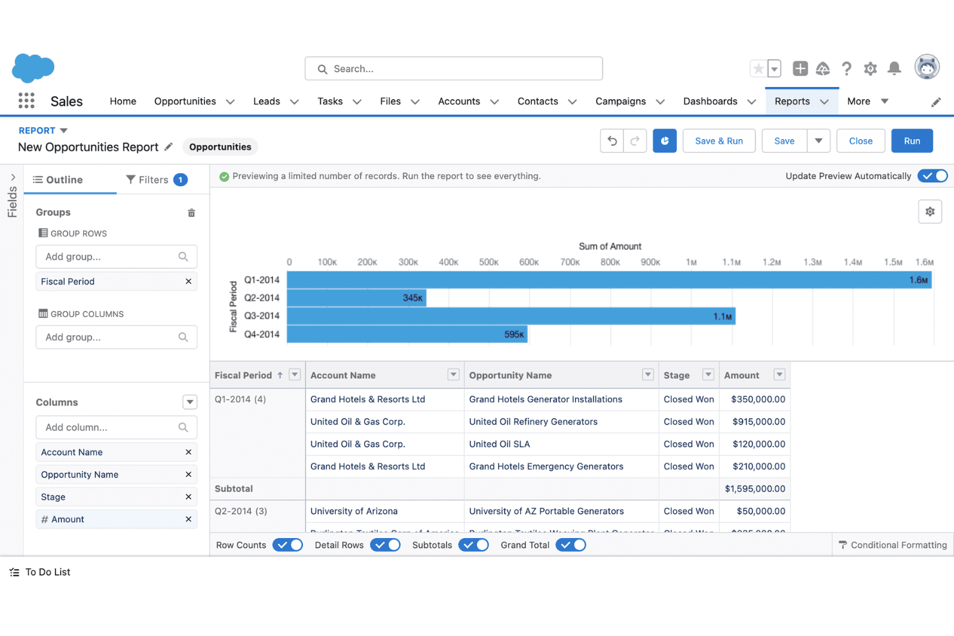Click the redo arrow button
Viewport: 954px width, 636px height.
(x=635, y=141)
